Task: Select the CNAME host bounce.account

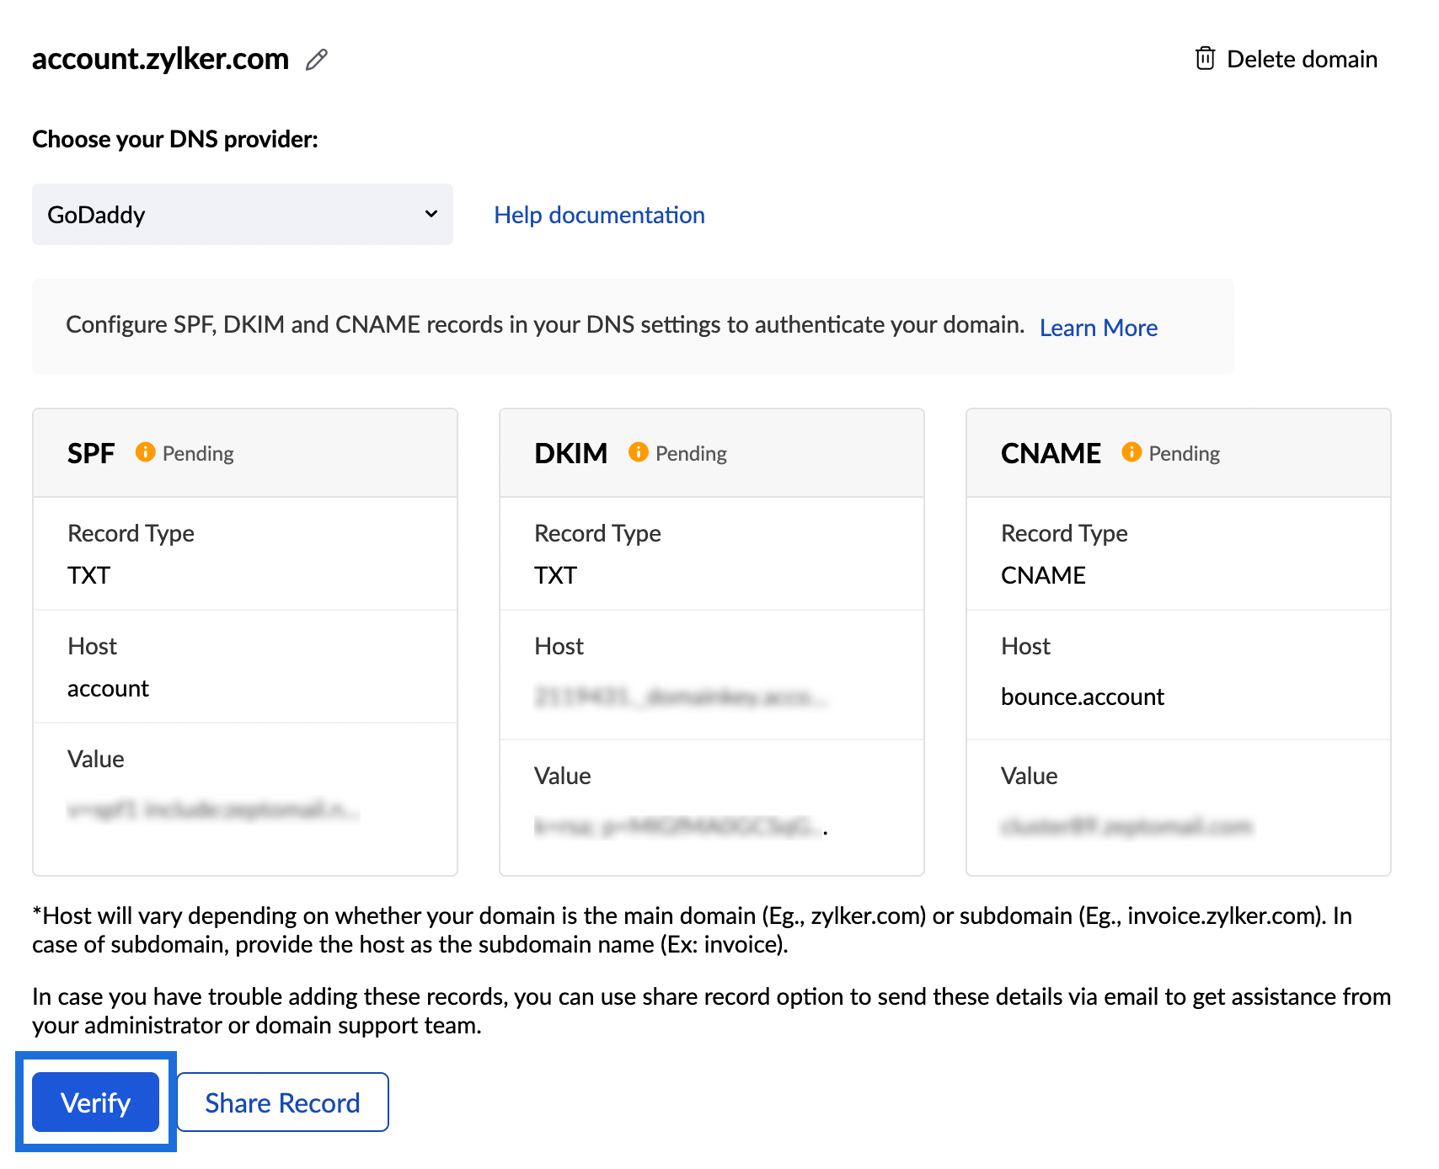Action: tap(1083, 697)
